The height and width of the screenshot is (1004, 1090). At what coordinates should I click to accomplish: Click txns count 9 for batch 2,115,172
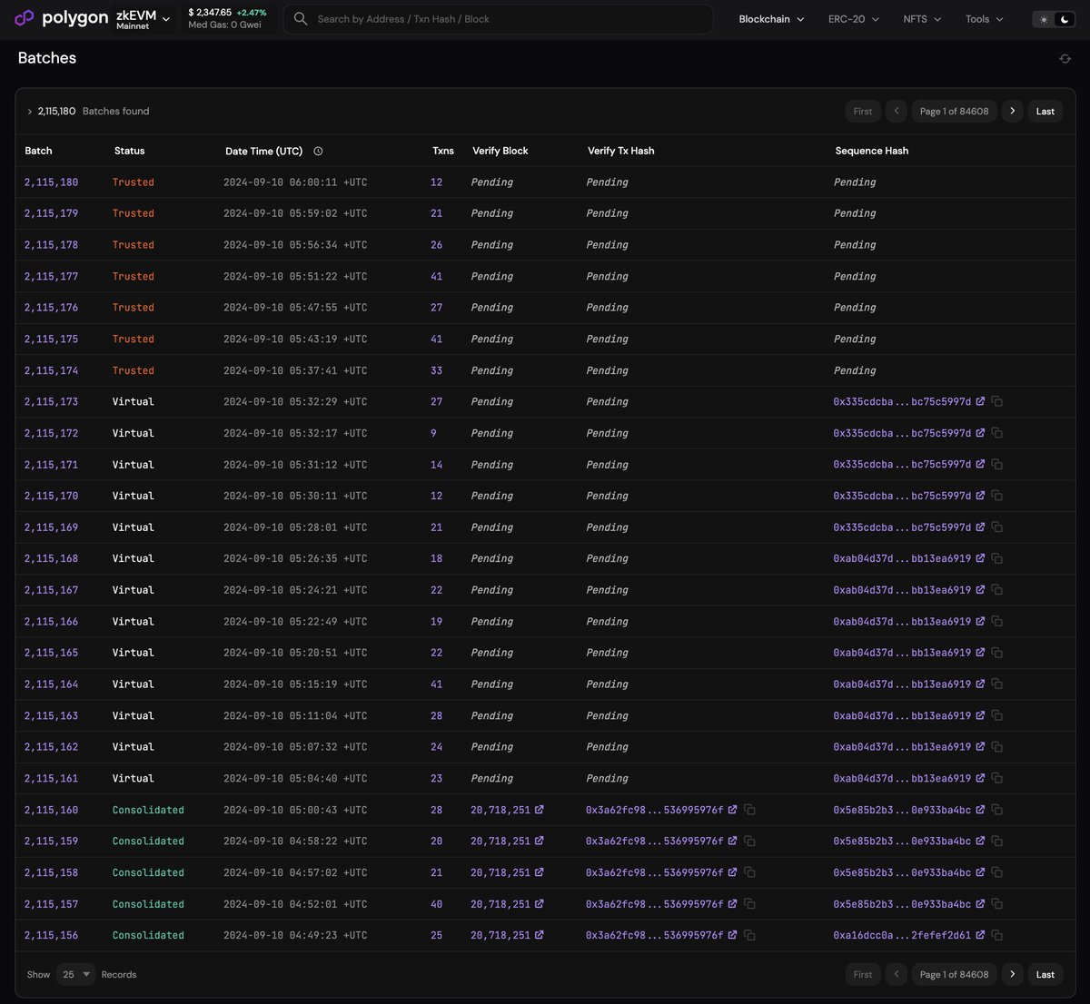coord(433,433)
